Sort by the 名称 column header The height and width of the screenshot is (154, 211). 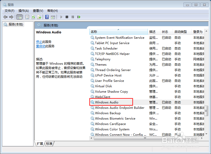click(118, 32)
